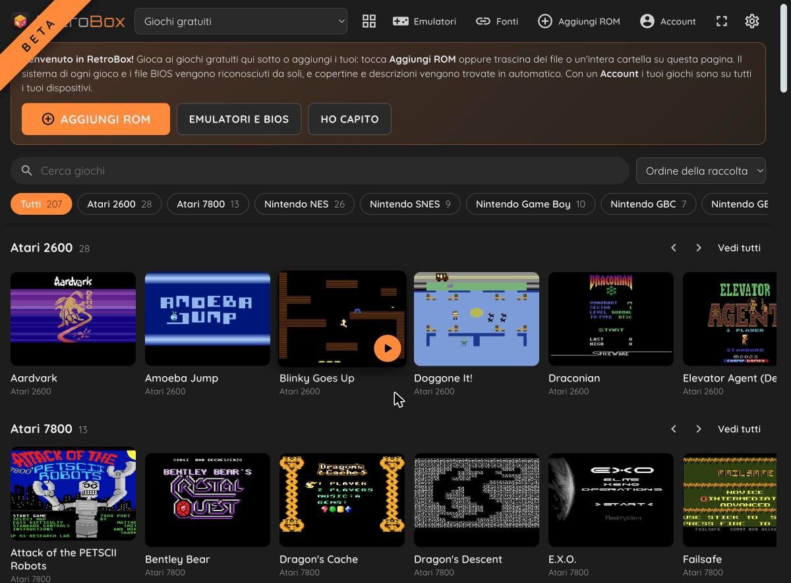Expand the Giochi gratuiti dropdown
791x583 pixels.
[241, 21]
